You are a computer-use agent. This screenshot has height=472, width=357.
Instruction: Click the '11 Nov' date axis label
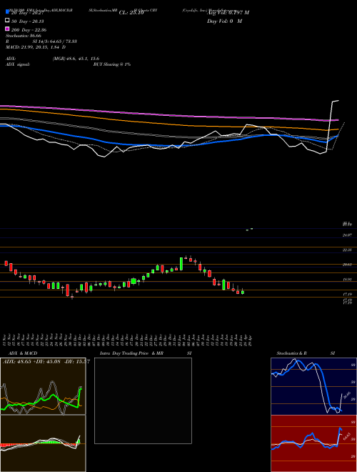(x=6, y=339)
